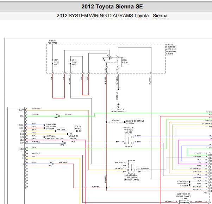Click the A2 ground point symbol

118,104
